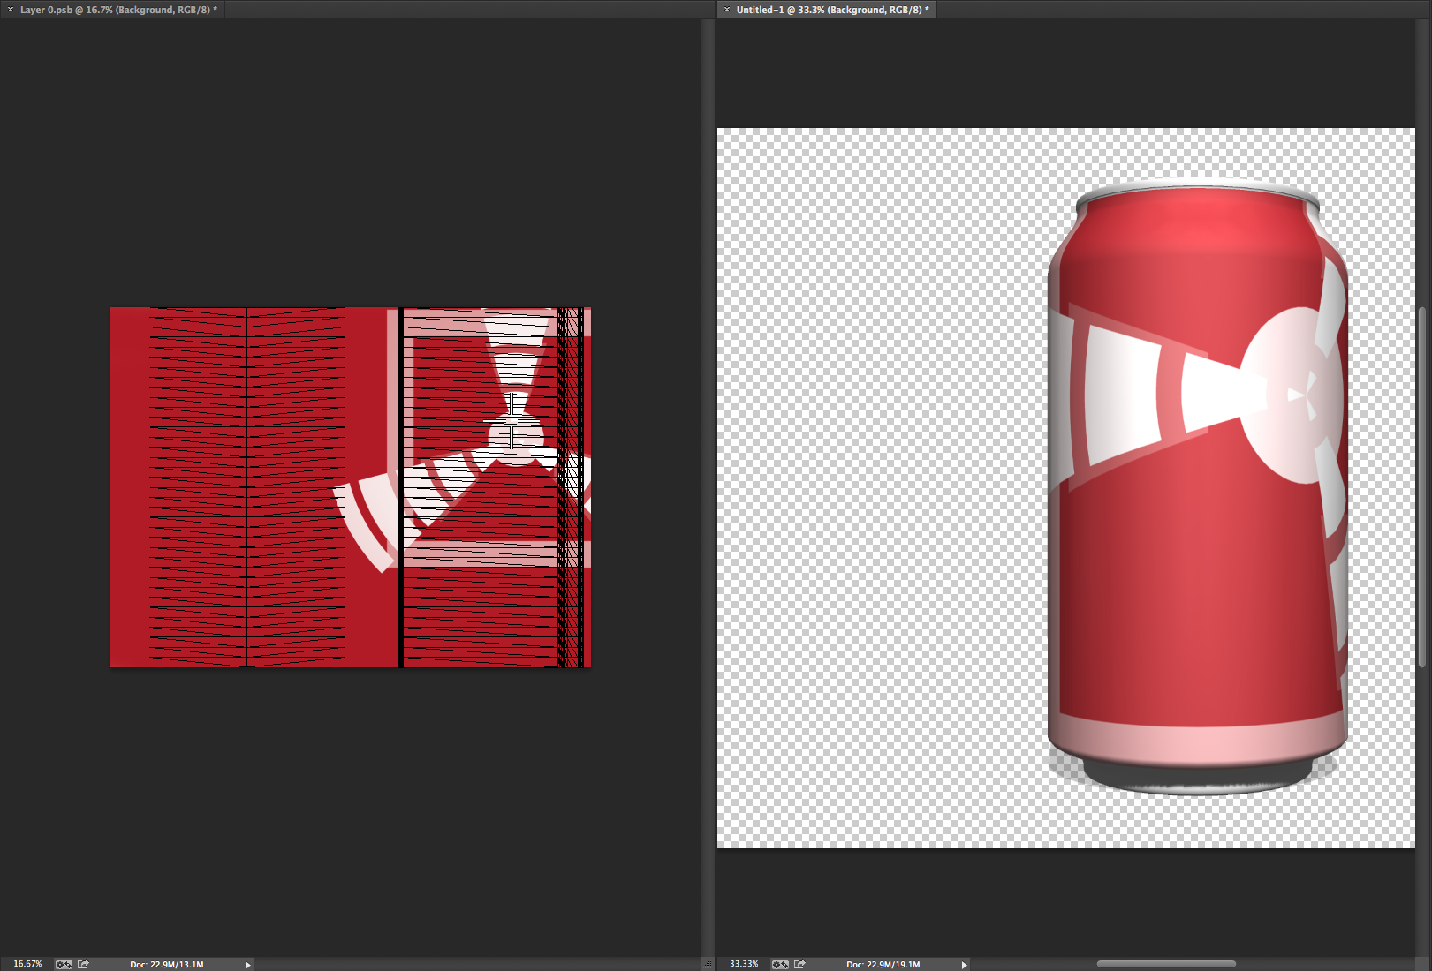Click the Doc: 22.9M/13.1M status info

click(167, 964)
